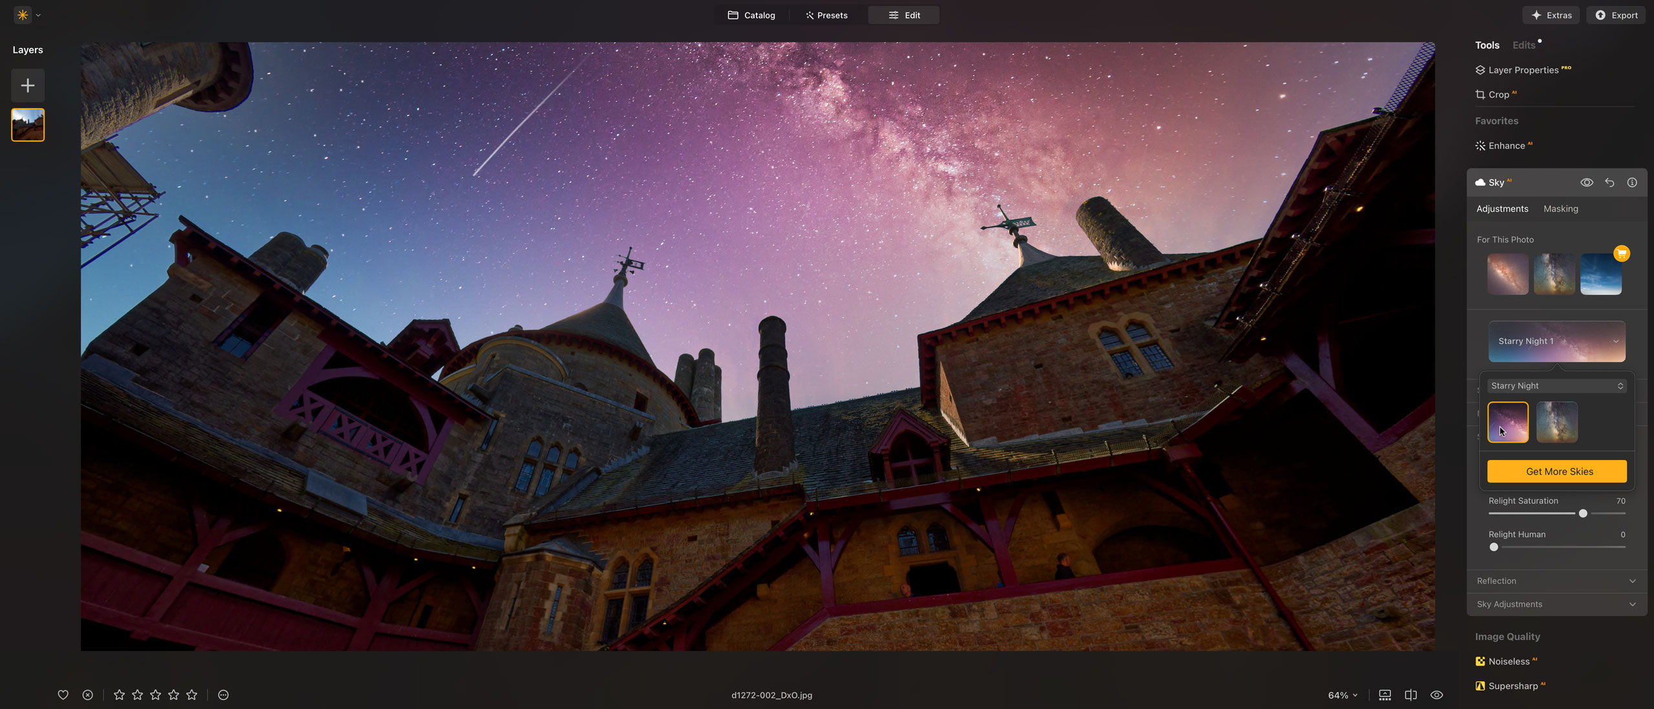The height and width of the screenshot is (709, 1654).
Task: Click the heart favorite icon
Action: point(63,695)
